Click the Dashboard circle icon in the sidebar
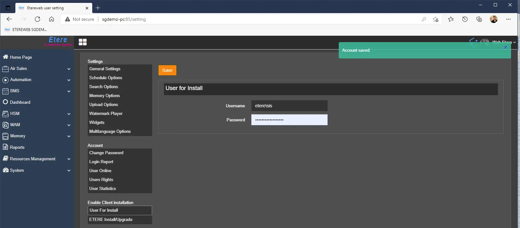Screen dimensions: 520x228 (x=5, y=102)
